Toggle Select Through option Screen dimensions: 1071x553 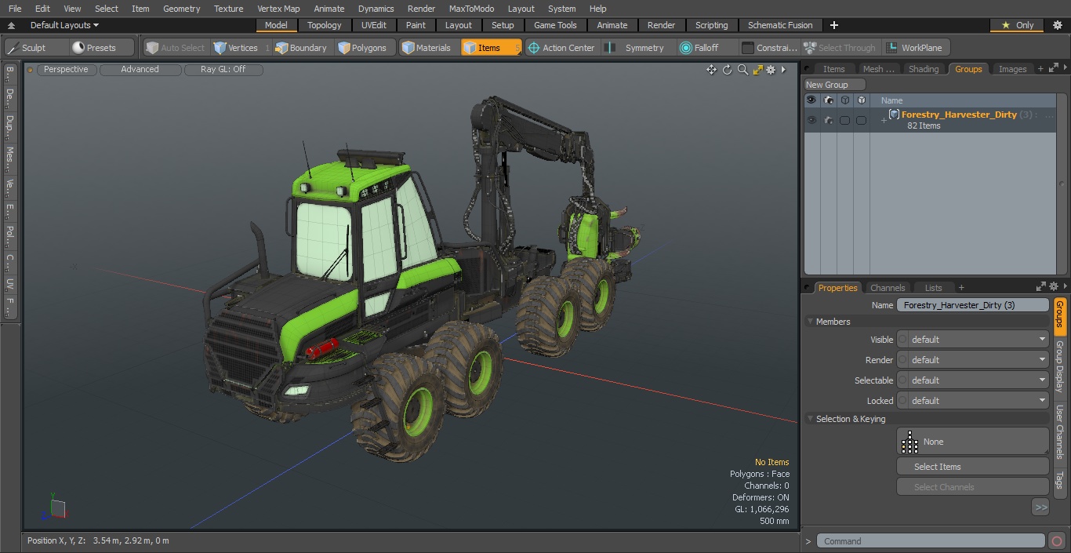[840, 48]
